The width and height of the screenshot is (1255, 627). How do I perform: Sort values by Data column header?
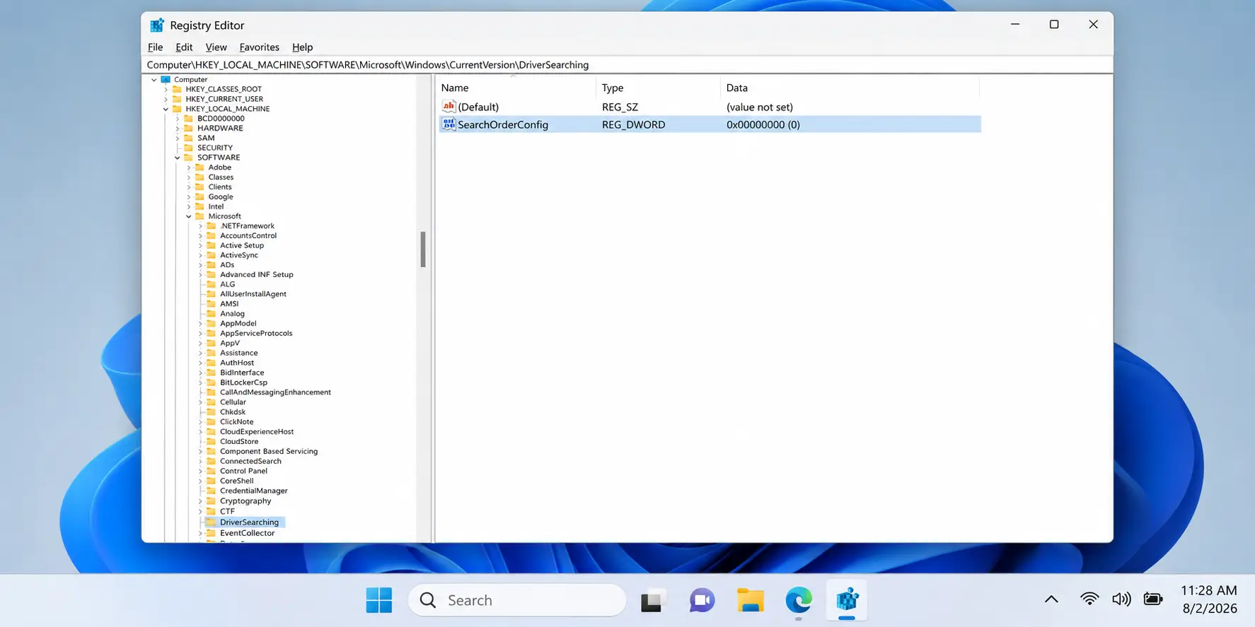[x=850, y=88]
